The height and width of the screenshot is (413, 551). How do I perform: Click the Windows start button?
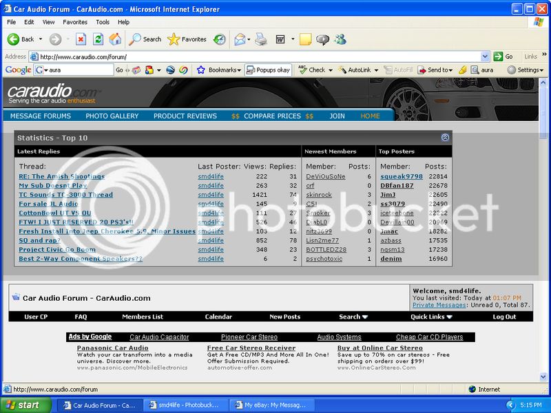26,405
